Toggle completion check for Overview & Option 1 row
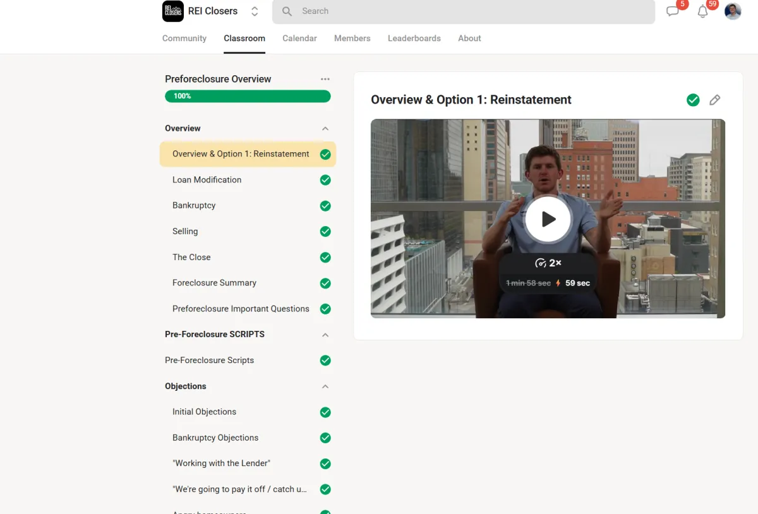Image resolution: width=758 pixels, height=514 pixels. [325, 154]
